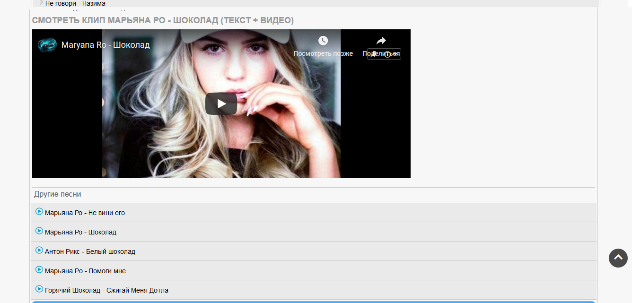Open song Горячий Шоколад - Сжигай Меня Дотла
This screenshot has height=303, width=632.
(106, 290)
